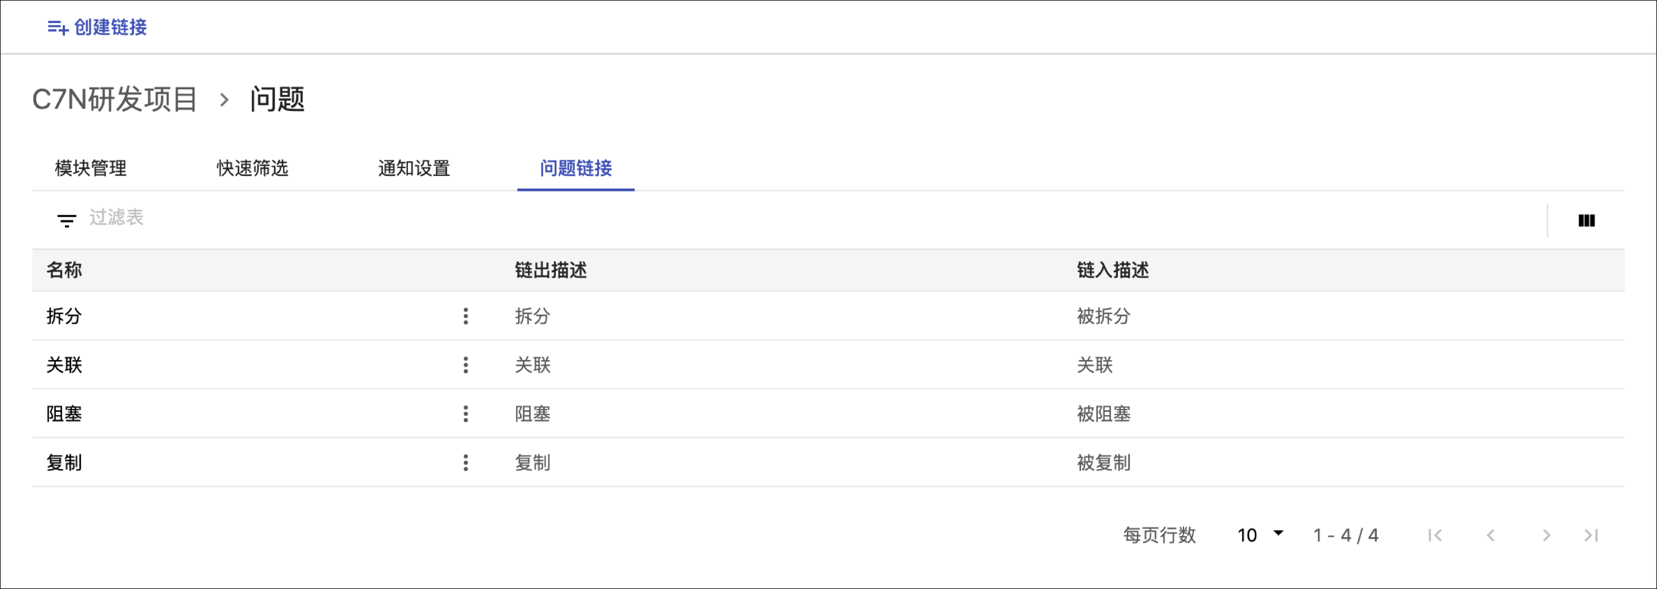Go to next page of table
This screenshot has height=589, width=1657.
1547,535
